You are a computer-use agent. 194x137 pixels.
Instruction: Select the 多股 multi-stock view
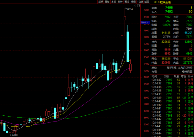tap(113, 2)
